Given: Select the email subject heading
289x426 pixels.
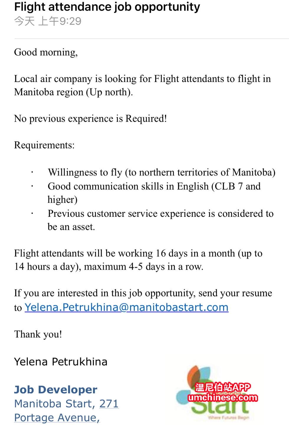Looking at the screenshot, I should click(107, 6).
